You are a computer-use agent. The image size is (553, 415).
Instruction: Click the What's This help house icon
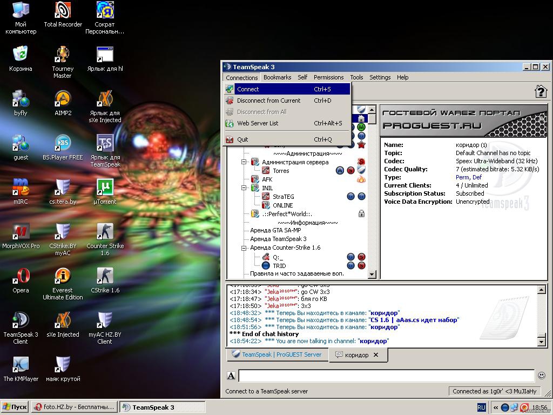tap(541, 92)
